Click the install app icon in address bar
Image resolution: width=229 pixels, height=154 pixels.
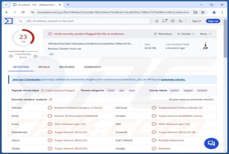[x=195, y=12]
